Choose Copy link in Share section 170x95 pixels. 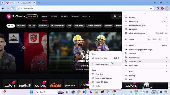tap(105, 74)
